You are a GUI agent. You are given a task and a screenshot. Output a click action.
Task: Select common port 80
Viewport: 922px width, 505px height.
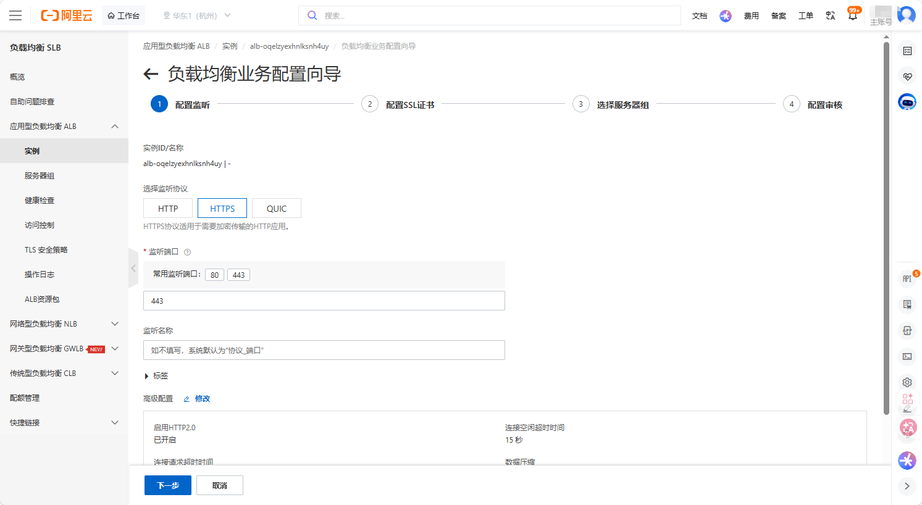214,275
